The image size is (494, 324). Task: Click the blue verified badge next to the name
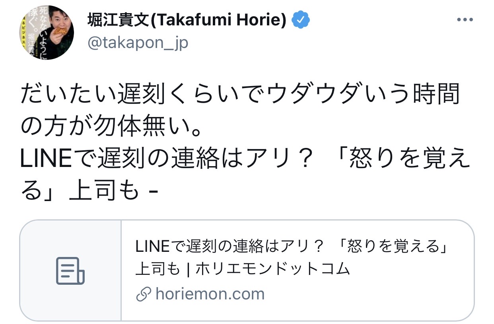301,21
